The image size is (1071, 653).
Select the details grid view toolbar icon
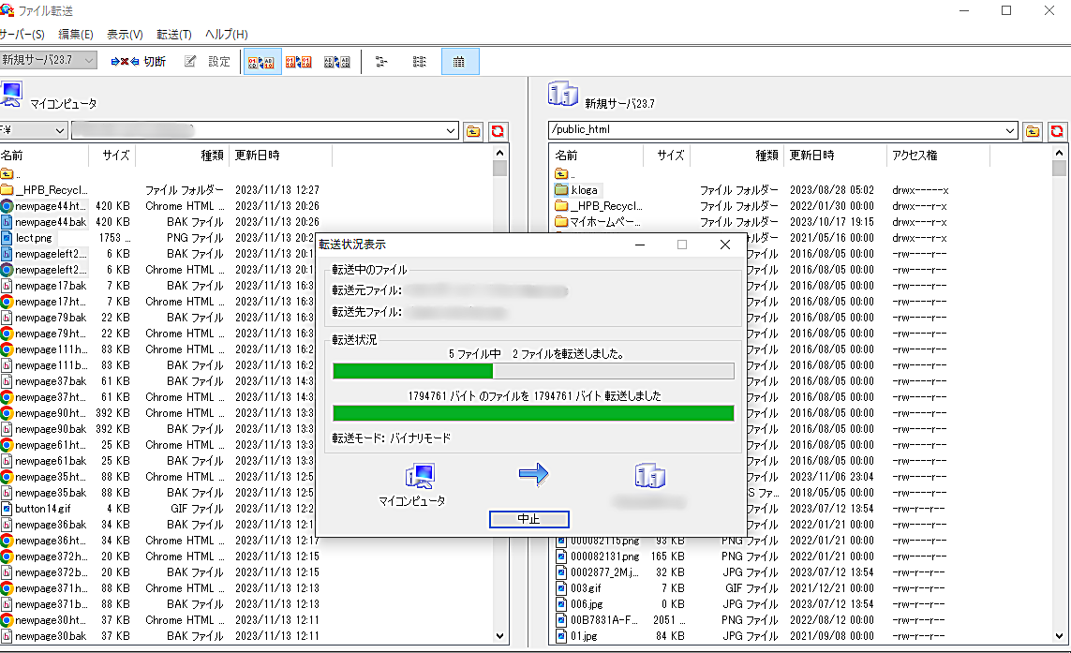click(x=459, y=62)
